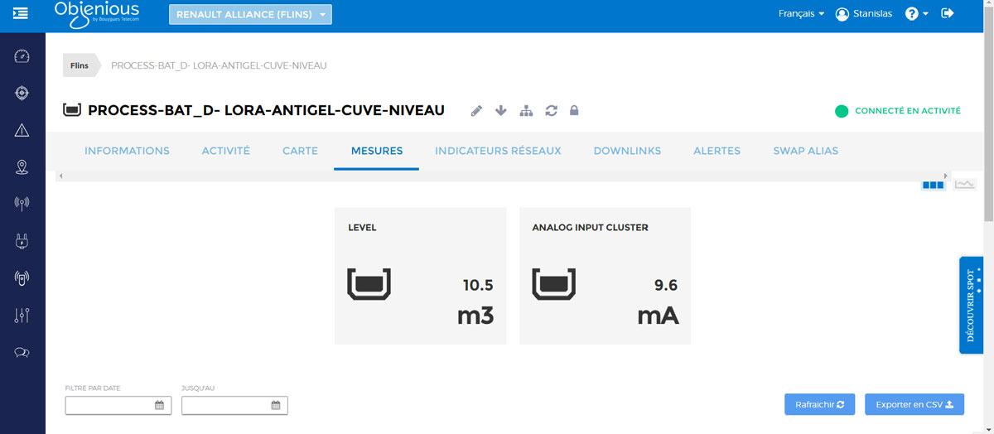Open the hierarchy tree icon beside device title
The width and height of the screenshot is (994, 434).
tap(525, 111)
